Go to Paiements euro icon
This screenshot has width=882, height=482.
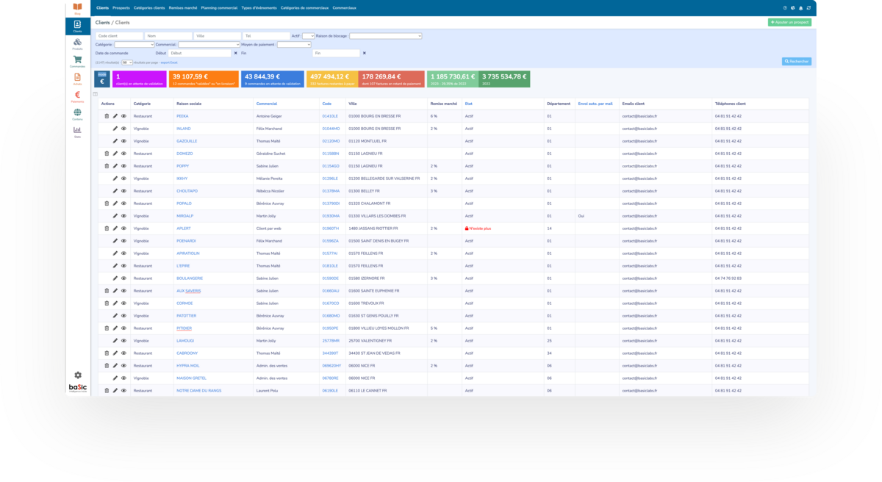pos(77,96)
